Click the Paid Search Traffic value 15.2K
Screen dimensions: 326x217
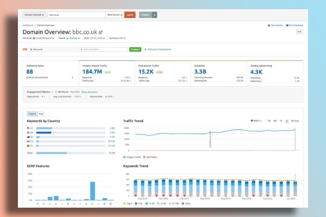(146, 72)
